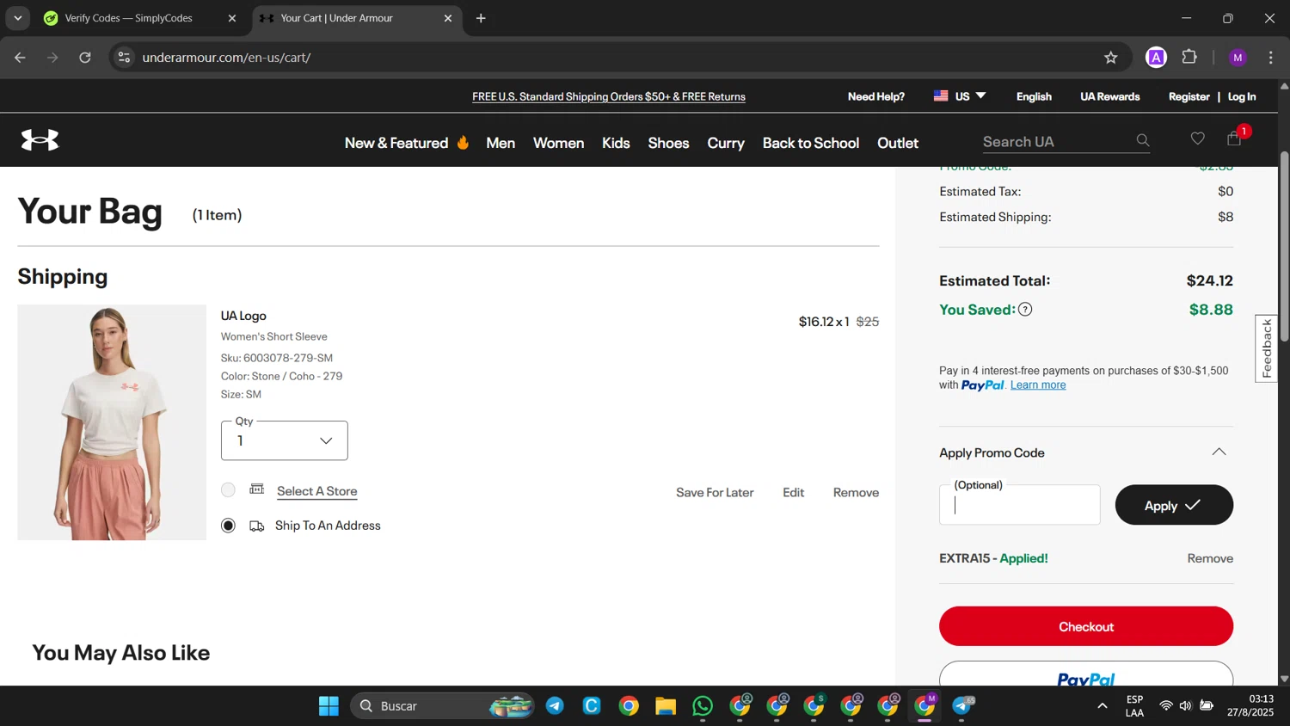Select the pick up in store radio button

point(228,490)
